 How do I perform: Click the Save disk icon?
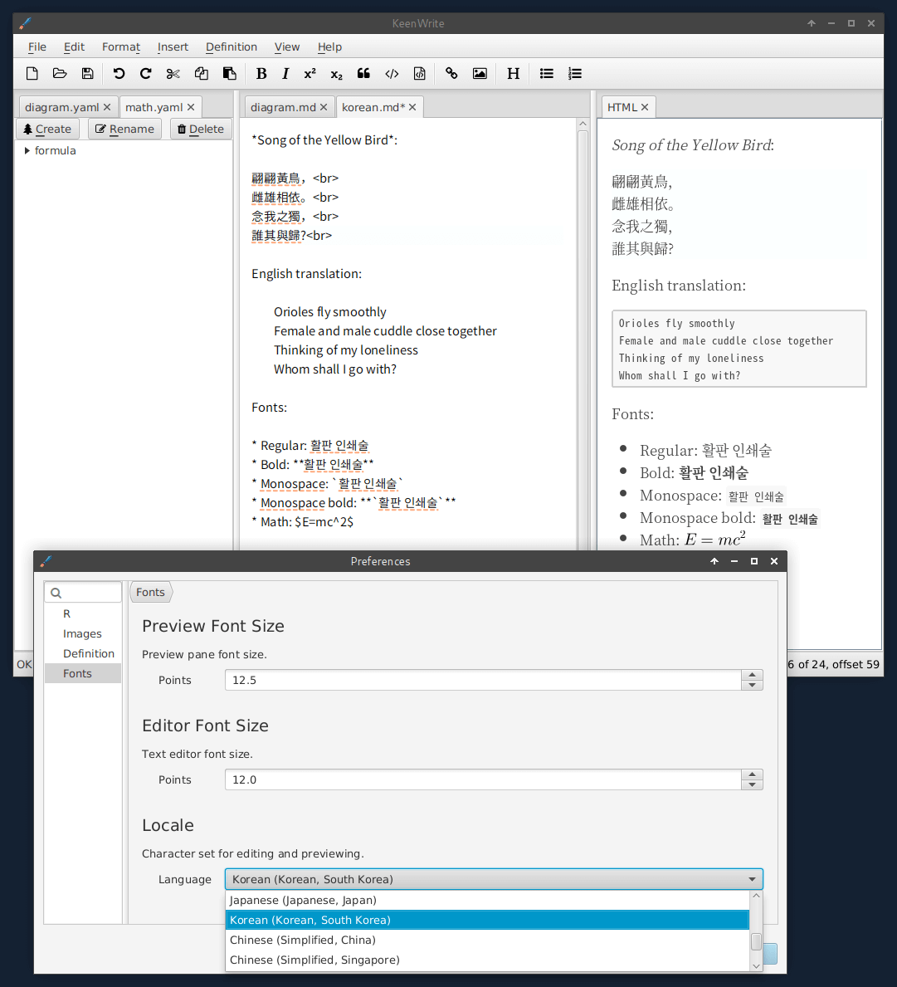[x=87, y=73]
